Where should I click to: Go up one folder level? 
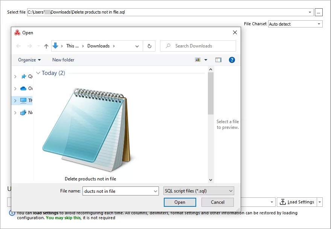46,46
